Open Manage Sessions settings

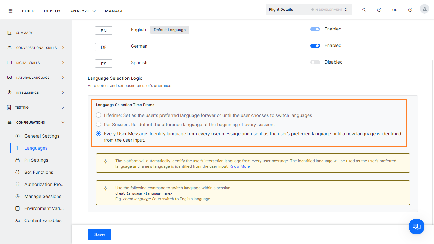43,196
